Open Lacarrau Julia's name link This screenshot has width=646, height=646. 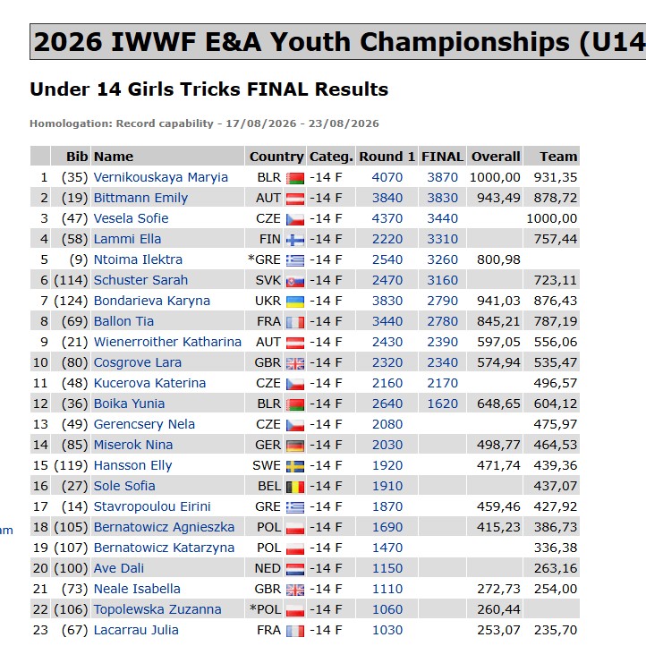point(136,630)
